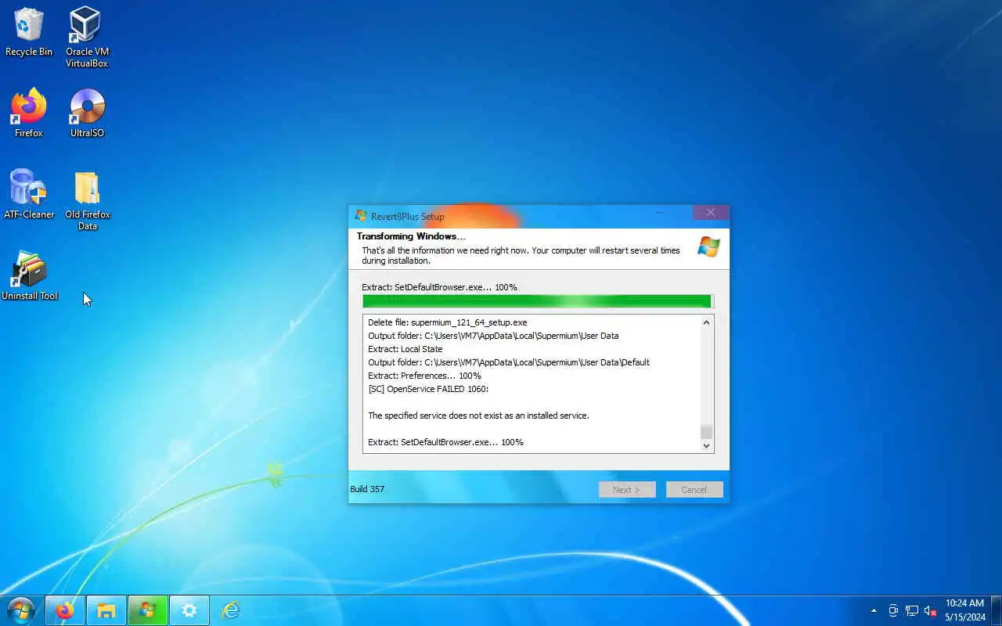
Task: Click 'The specified service does not exist' line
Action: point(478,416)
